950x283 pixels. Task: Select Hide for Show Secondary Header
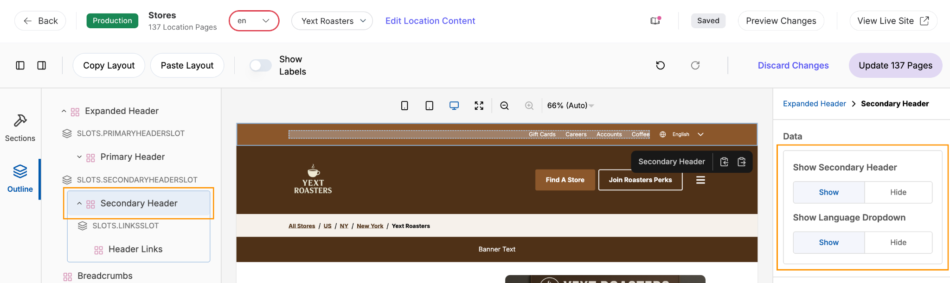[x=898, y=192]
